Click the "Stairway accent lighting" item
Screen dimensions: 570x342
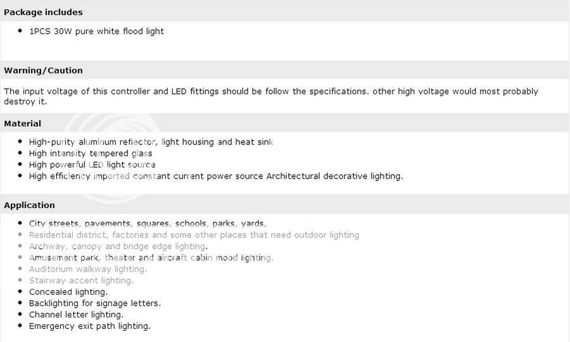click(81, 281)
